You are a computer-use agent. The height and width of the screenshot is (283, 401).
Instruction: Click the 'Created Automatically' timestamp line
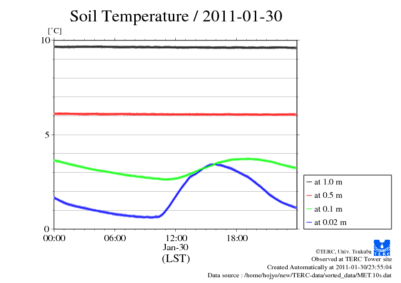[x=329, y=267]
